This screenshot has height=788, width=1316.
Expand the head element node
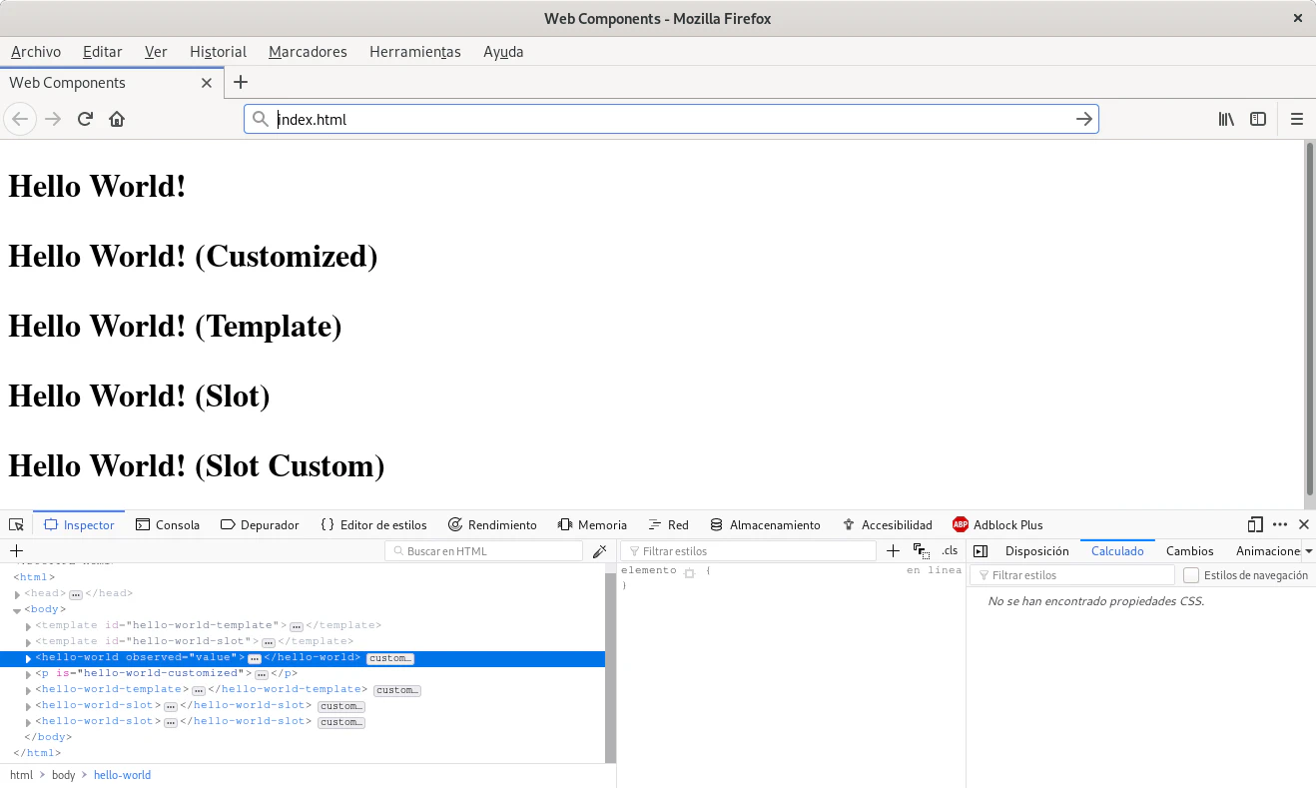click(x=18, y=594)
